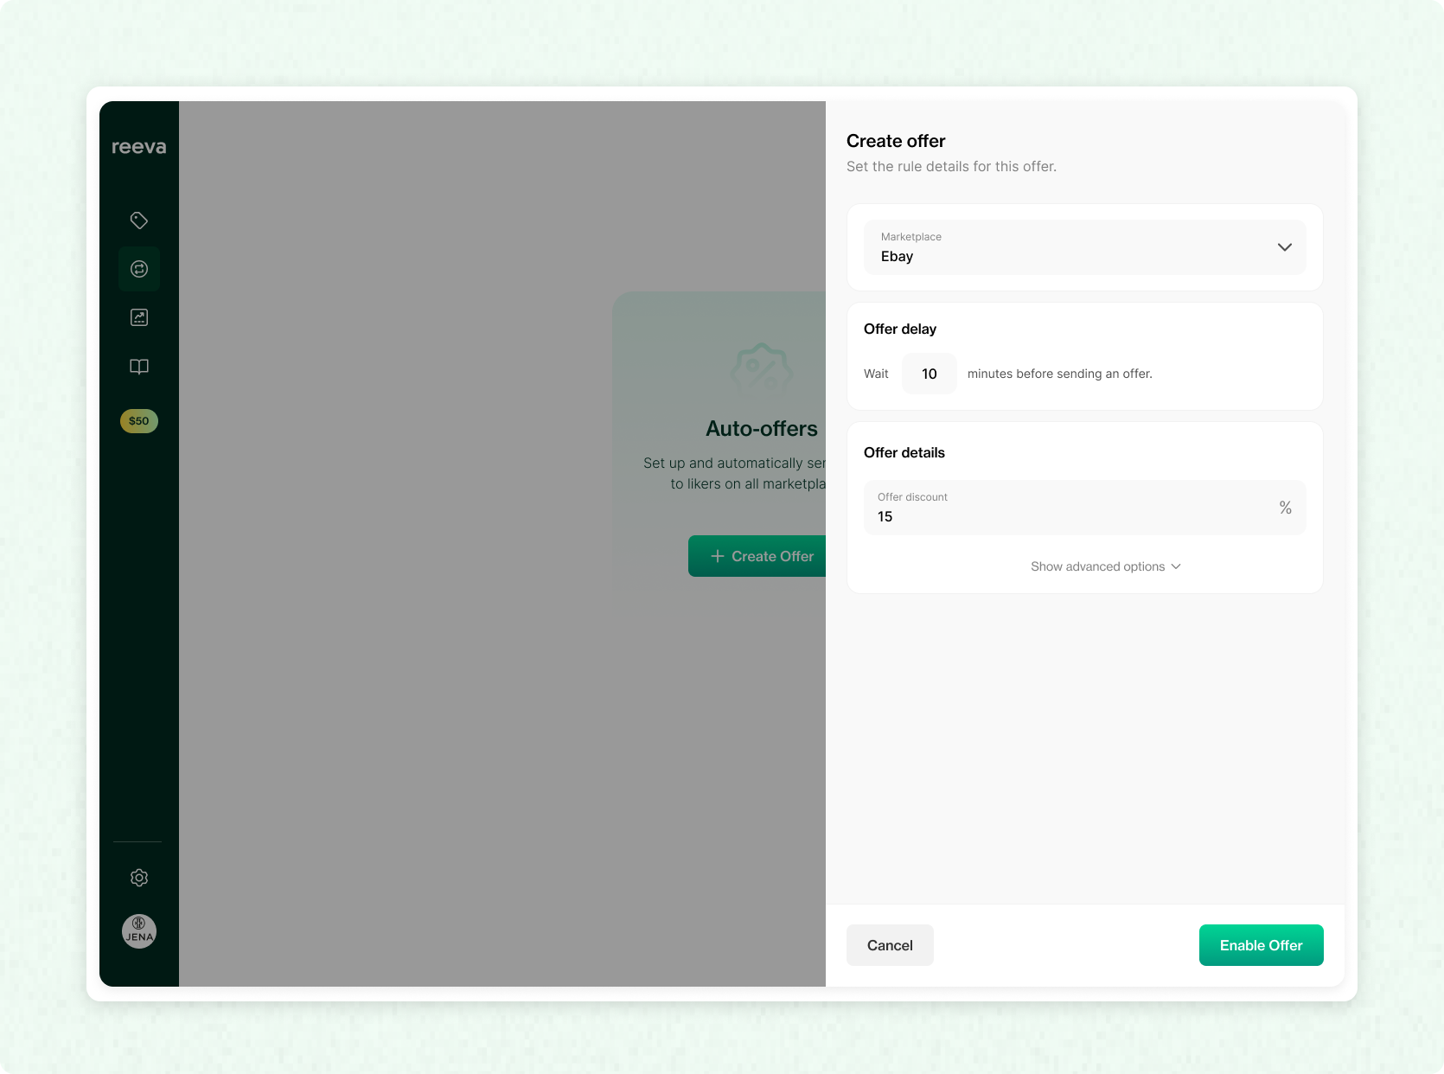
Task: Open the book guide icon in sidebar
Action: click(x=139, y=367)
